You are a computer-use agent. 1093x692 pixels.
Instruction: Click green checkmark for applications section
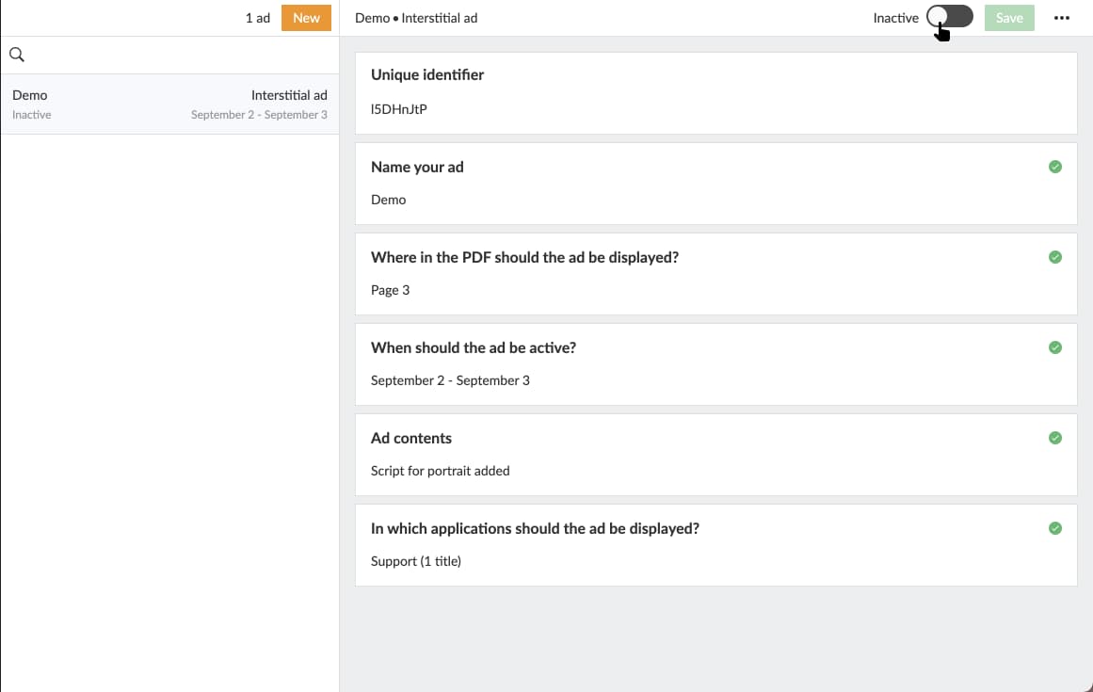(x=1054, y=528)
